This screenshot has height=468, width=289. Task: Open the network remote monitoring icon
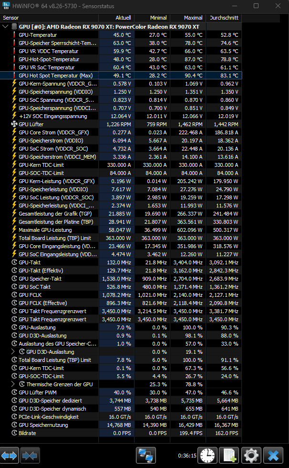coord(146,456)
